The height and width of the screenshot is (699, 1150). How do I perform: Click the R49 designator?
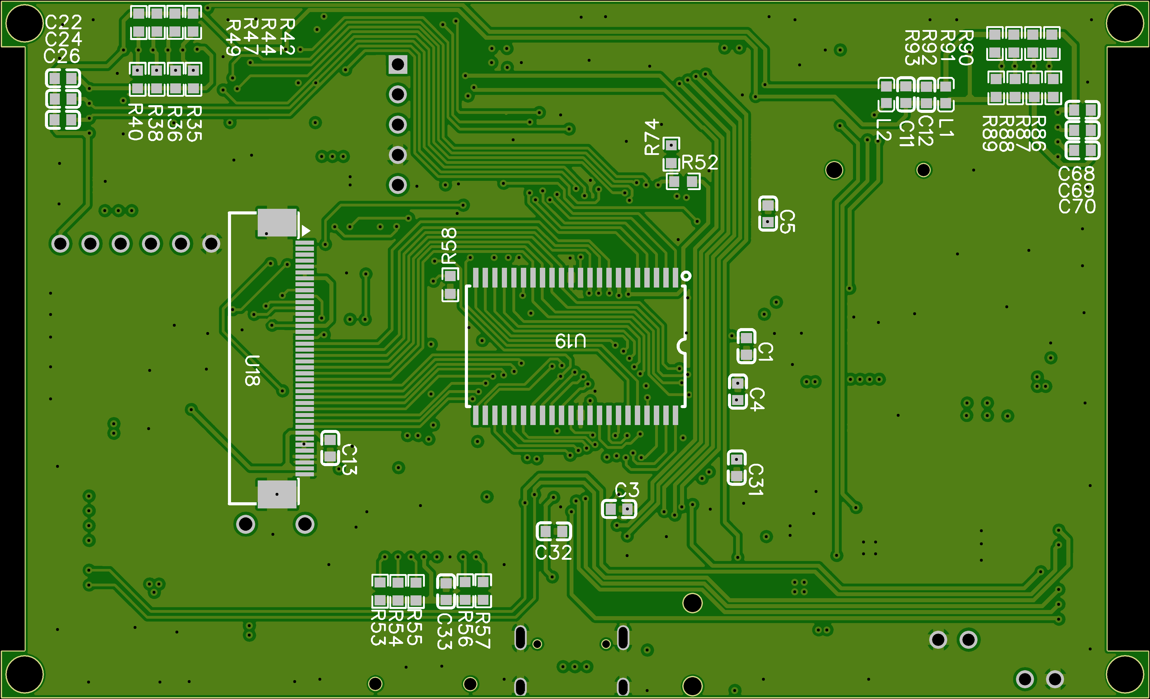[233, 38]
